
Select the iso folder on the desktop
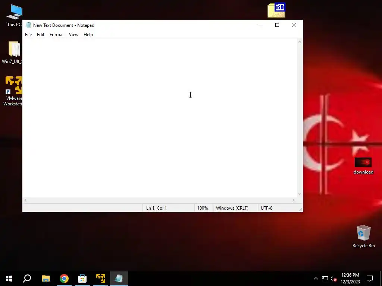[x=276, y=10]
